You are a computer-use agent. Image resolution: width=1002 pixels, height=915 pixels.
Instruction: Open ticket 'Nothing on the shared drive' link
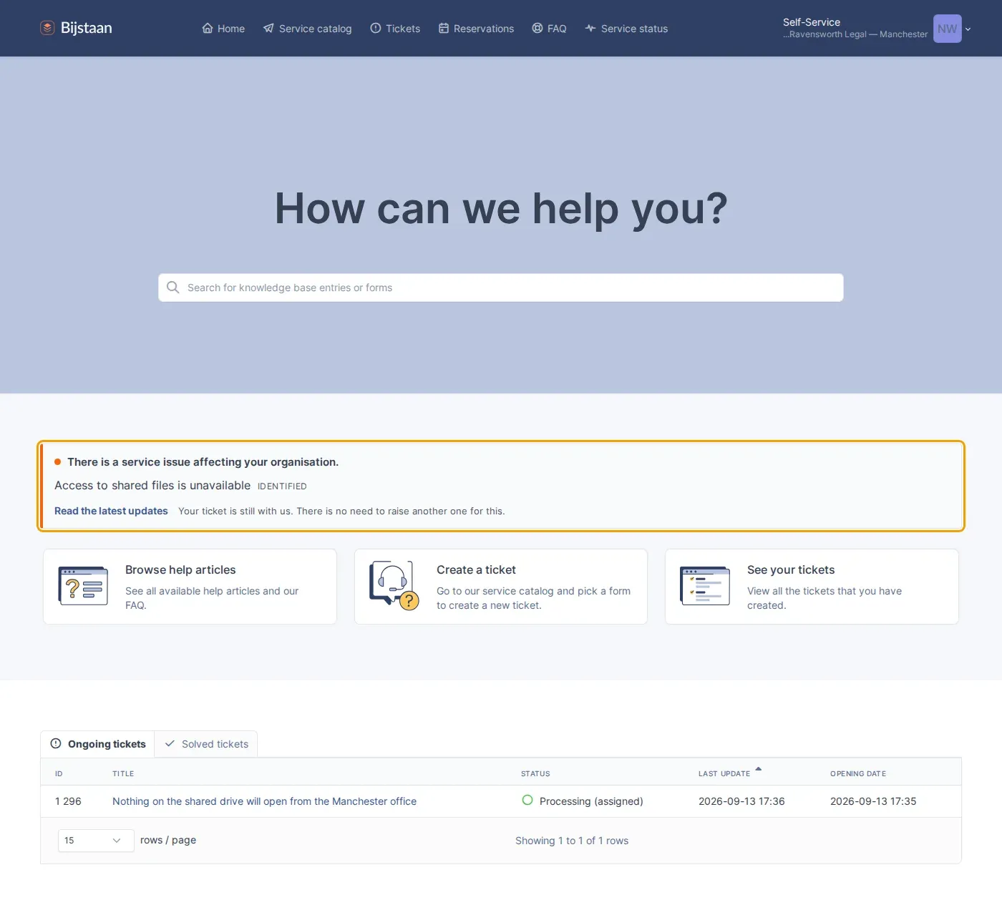[x=264, y=801]
